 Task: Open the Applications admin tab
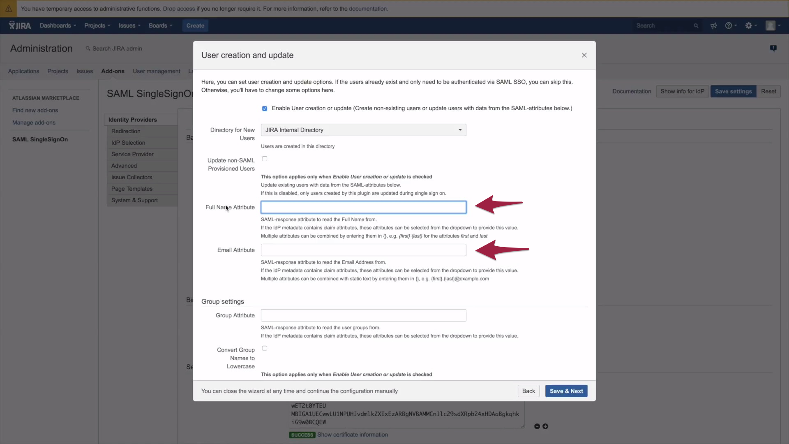tap(23, 71)
